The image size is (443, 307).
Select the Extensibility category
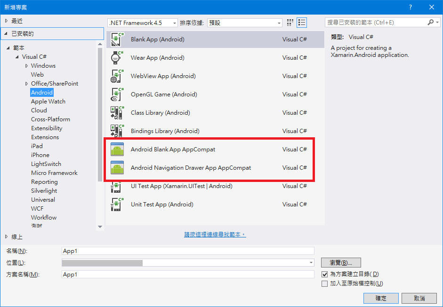tap(47, 128)
